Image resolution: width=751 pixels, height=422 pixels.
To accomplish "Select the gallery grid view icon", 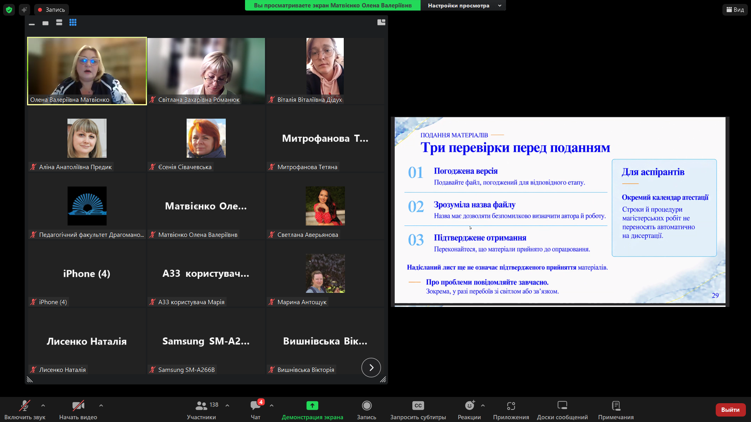I will pos(73,23).
